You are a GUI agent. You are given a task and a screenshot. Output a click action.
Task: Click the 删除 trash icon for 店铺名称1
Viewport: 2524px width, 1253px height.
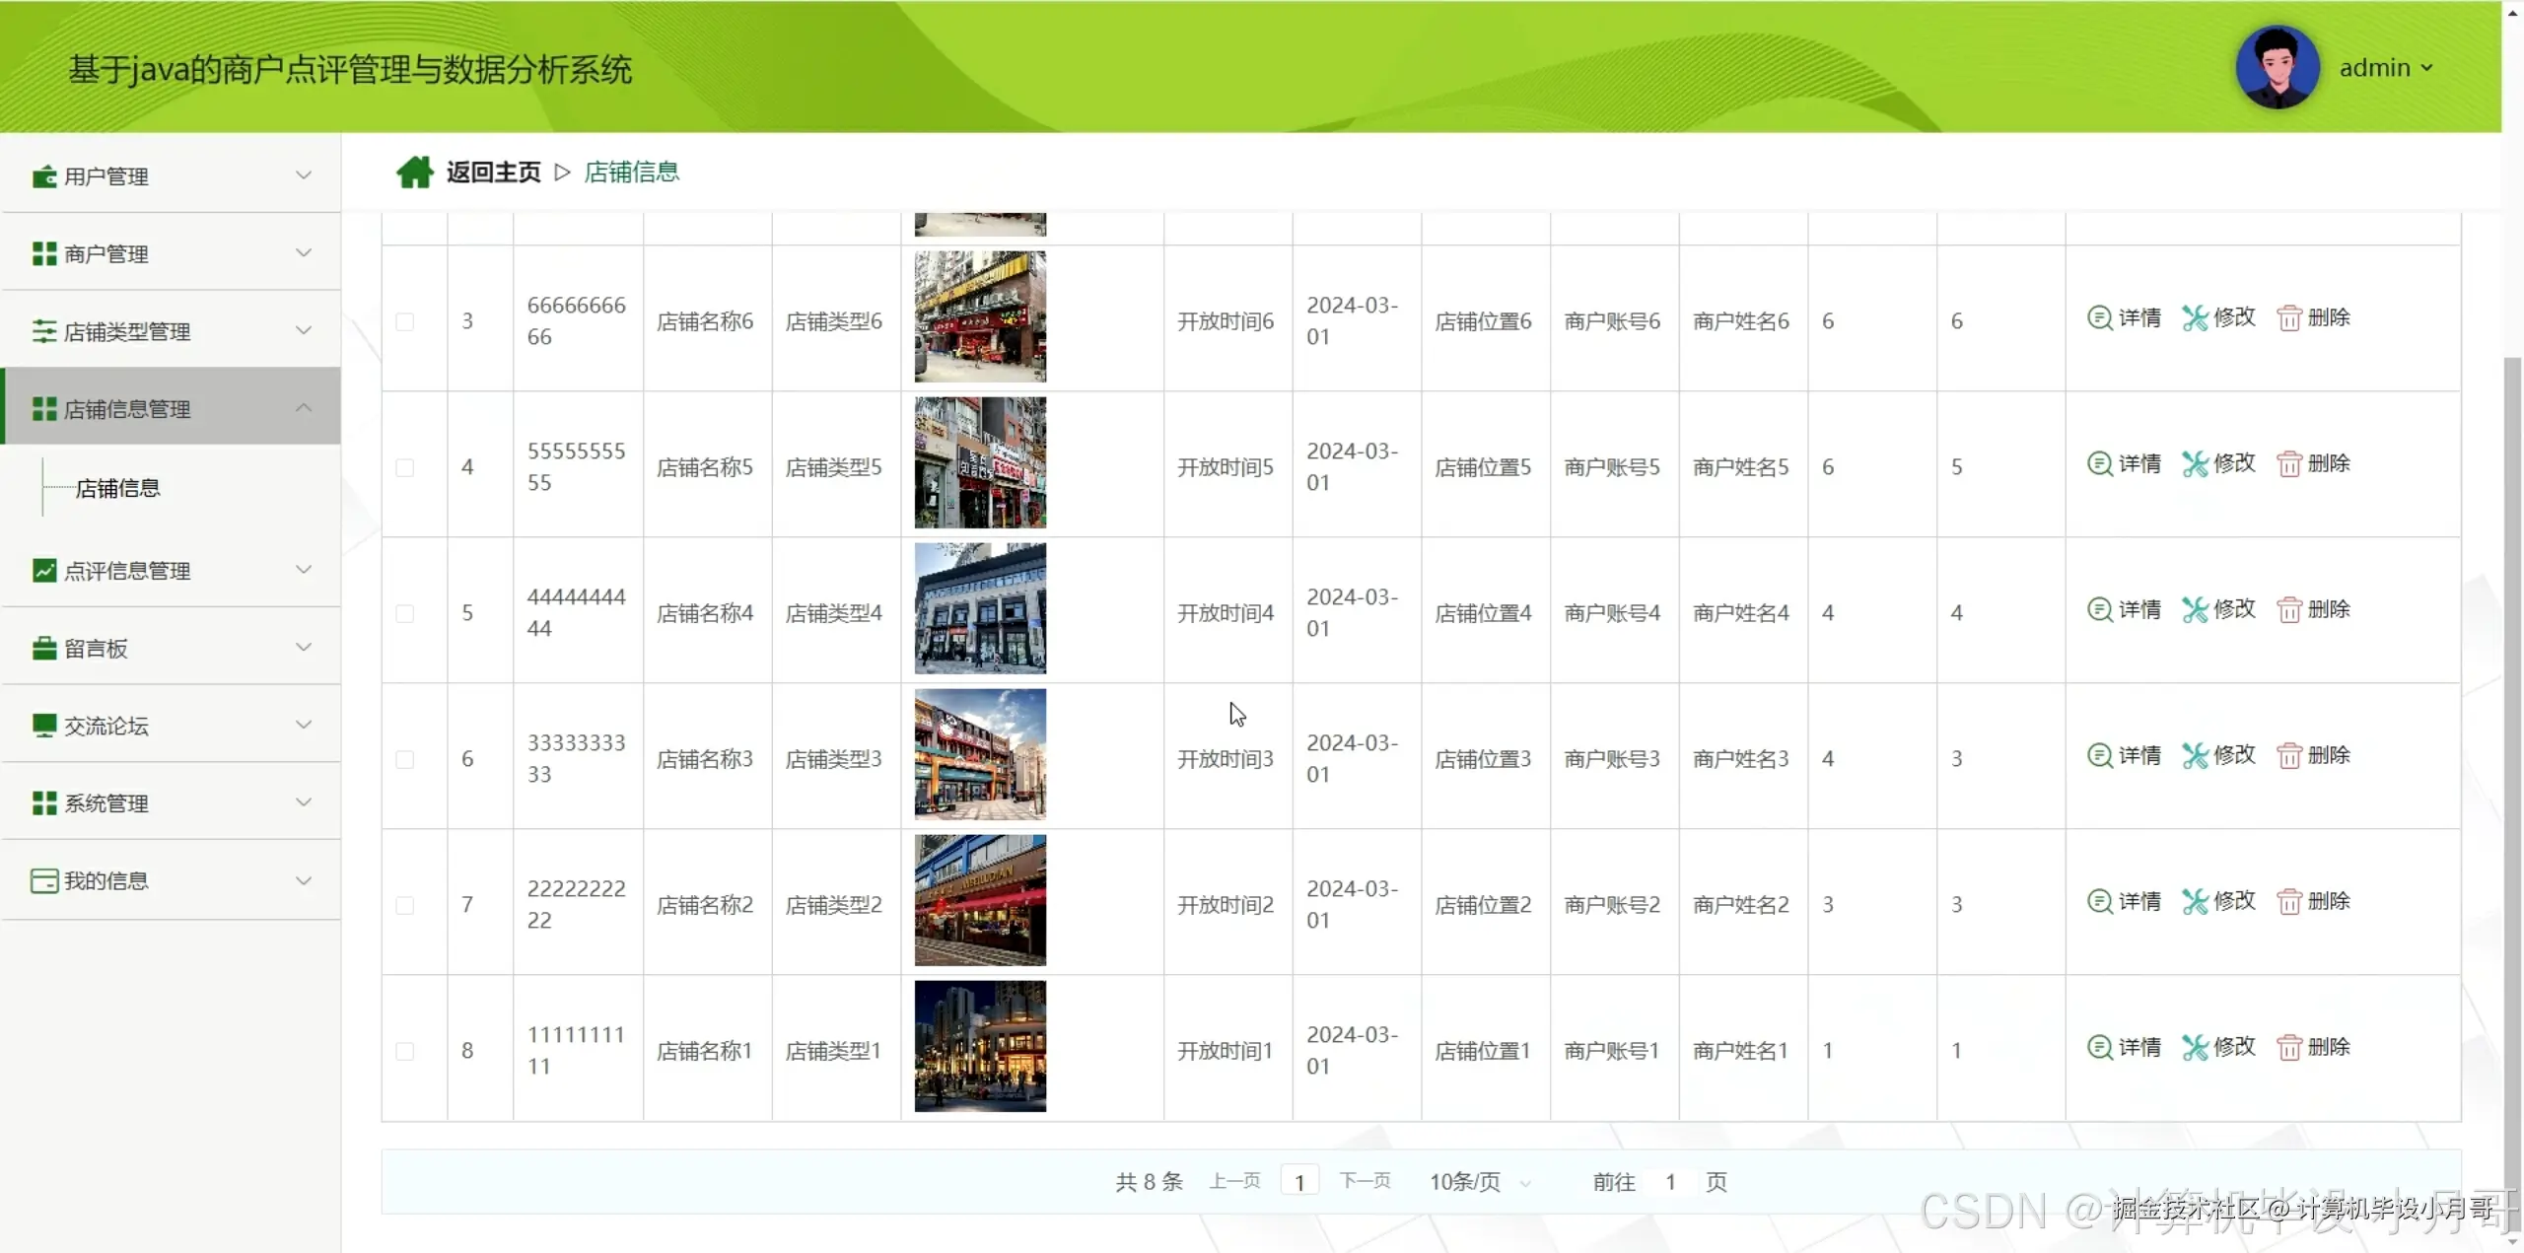pos(2288,1047)
